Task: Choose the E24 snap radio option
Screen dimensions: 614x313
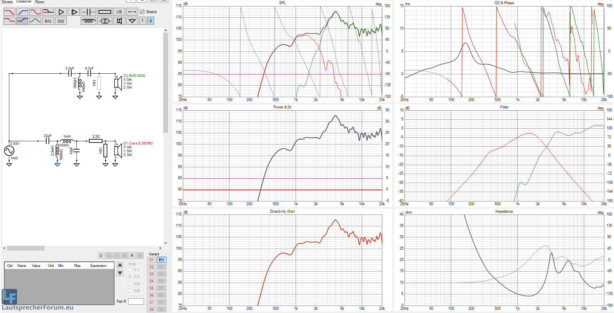Action: 130,284
